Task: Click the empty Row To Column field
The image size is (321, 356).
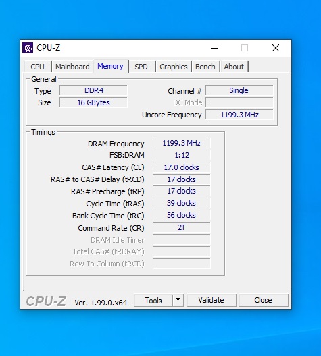Action: 181,264
